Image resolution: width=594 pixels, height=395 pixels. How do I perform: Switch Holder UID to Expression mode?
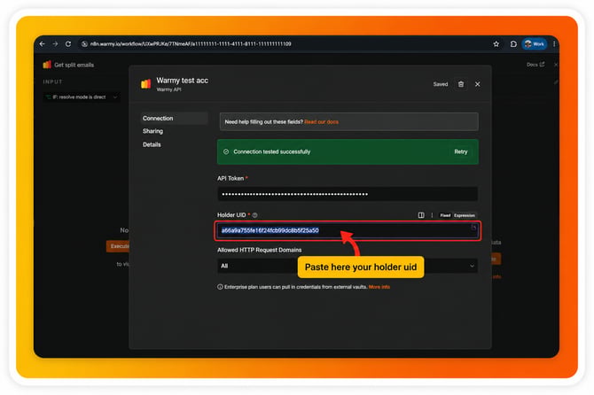click(465, 215)
